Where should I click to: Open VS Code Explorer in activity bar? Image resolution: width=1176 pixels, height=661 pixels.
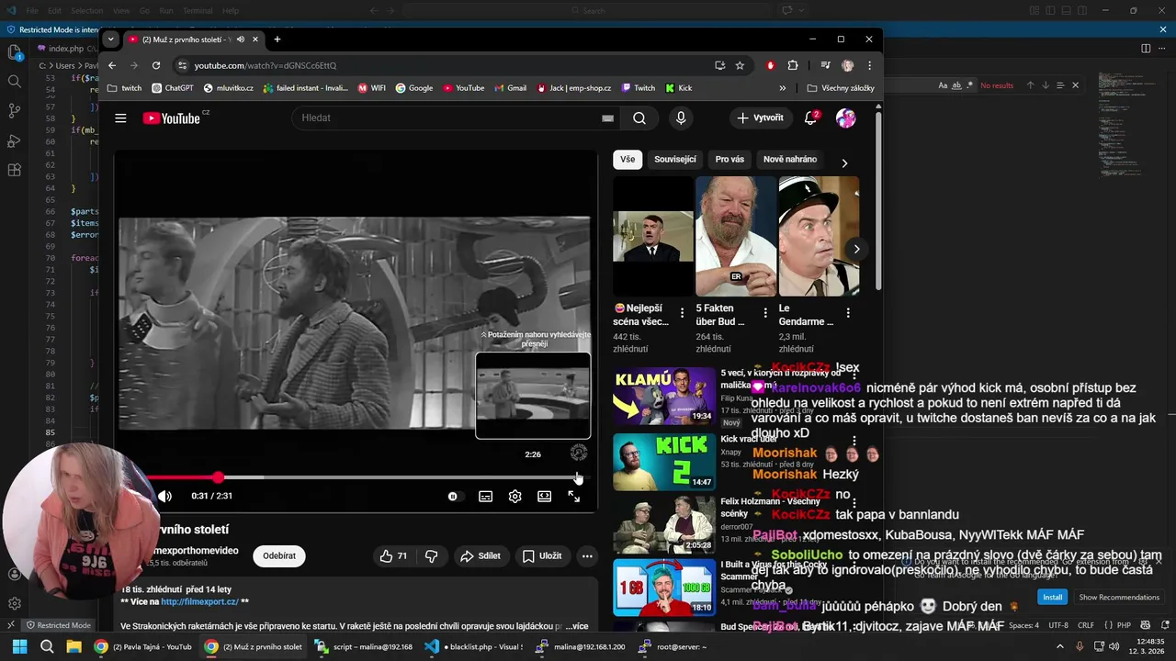pyautogui.click(x=14, y=52)
